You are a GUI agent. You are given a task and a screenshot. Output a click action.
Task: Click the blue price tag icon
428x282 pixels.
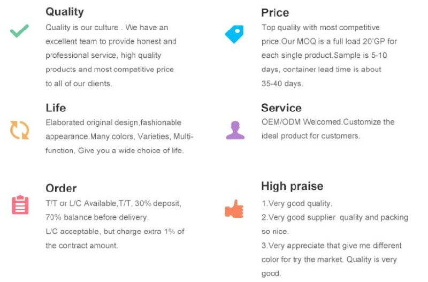tap(234, 34)
